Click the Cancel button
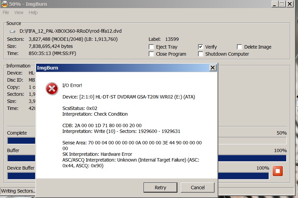 pyautogui.click(x=198, y=188)
